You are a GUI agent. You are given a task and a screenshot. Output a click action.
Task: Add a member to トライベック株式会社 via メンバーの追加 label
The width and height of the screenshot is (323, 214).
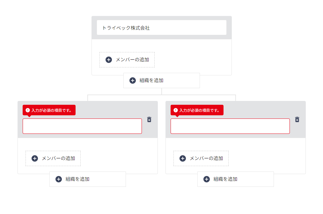click(x=132, y=60)
